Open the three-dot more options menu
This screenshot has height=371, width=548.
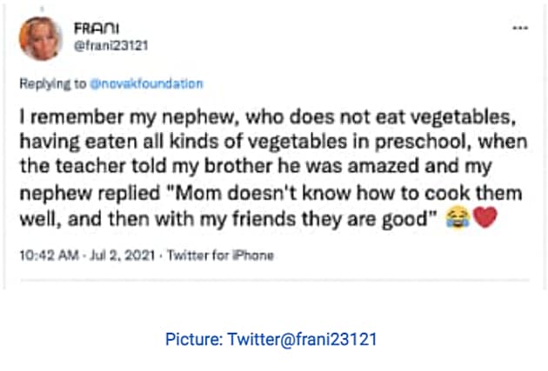pyautogui.click(x=520, y=27)
